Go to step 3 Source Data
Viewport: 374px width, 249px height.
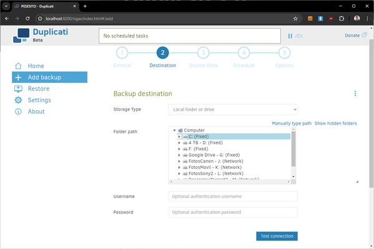pos(203,53)
